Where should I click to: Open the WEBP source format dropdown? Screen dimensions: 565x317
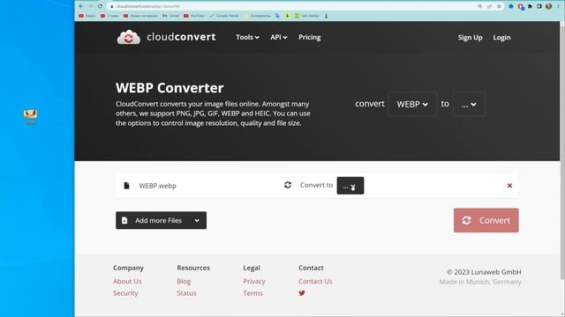coord(412,104)
